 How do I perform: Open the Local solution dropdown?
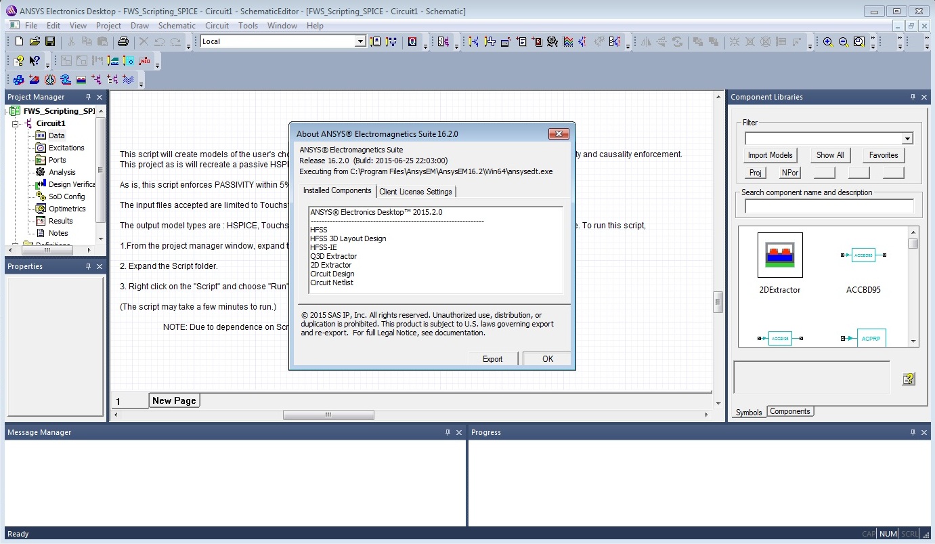tap(360, 41)
